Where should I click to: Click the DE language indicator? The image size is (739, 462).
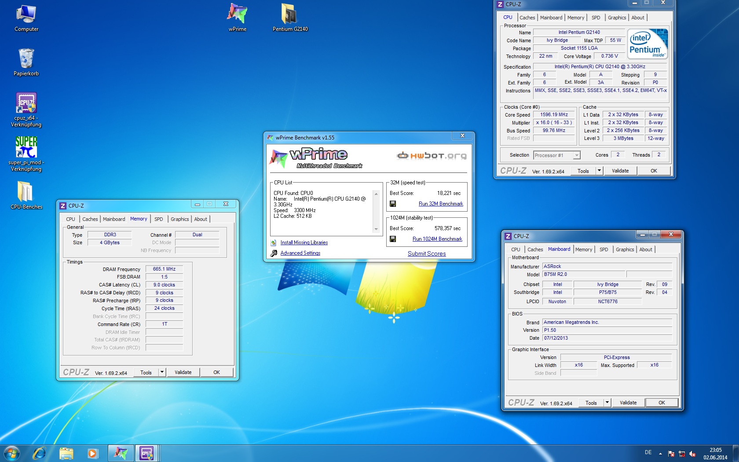(x=648, y=452)
